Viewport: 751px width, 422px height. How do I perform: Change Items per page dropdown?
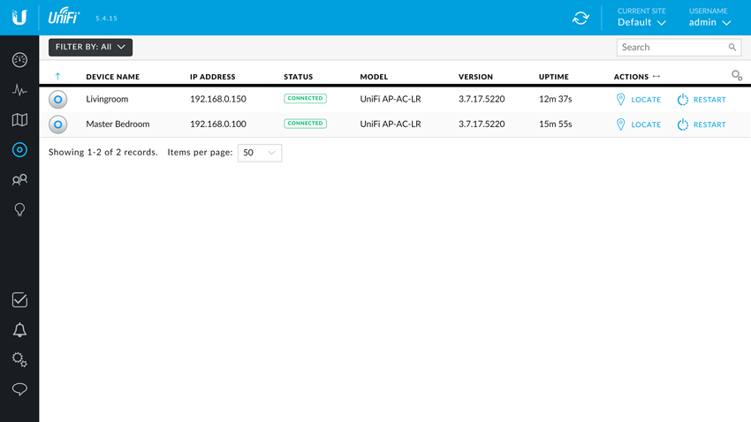click(260, 153)
